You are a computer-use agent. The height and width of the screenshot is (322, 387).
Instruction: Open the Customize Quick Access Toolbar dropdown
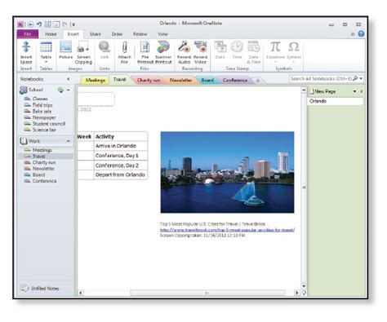73,24
